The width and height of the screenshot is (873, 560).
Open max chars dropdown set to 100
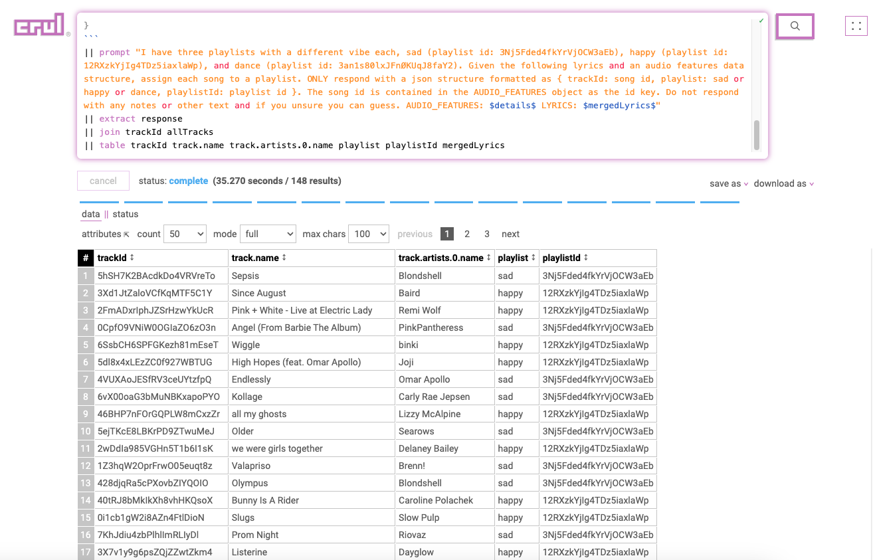[369, 234]
